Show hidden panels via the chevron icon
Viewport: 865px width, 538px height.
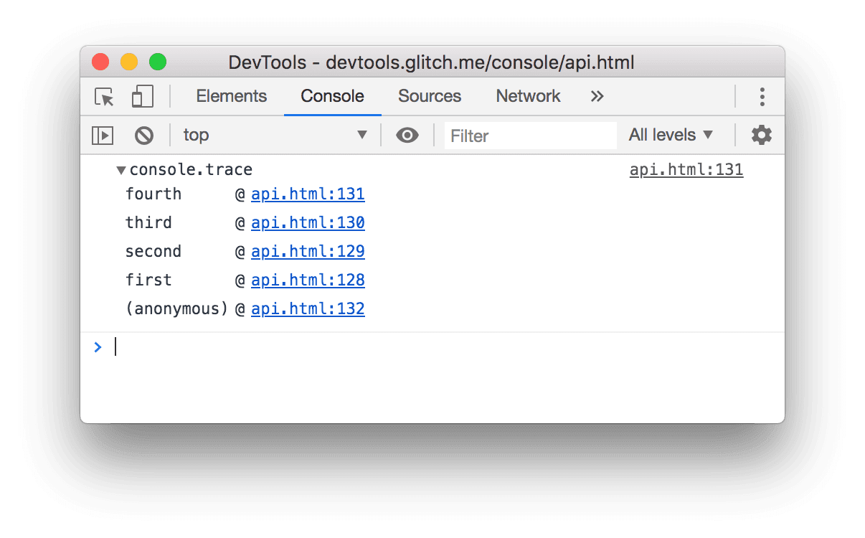coord(597,96)
